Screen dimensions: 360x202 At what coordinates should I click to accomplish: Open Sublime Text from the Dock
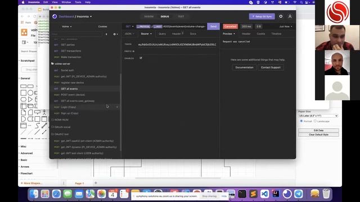(253, 194)
